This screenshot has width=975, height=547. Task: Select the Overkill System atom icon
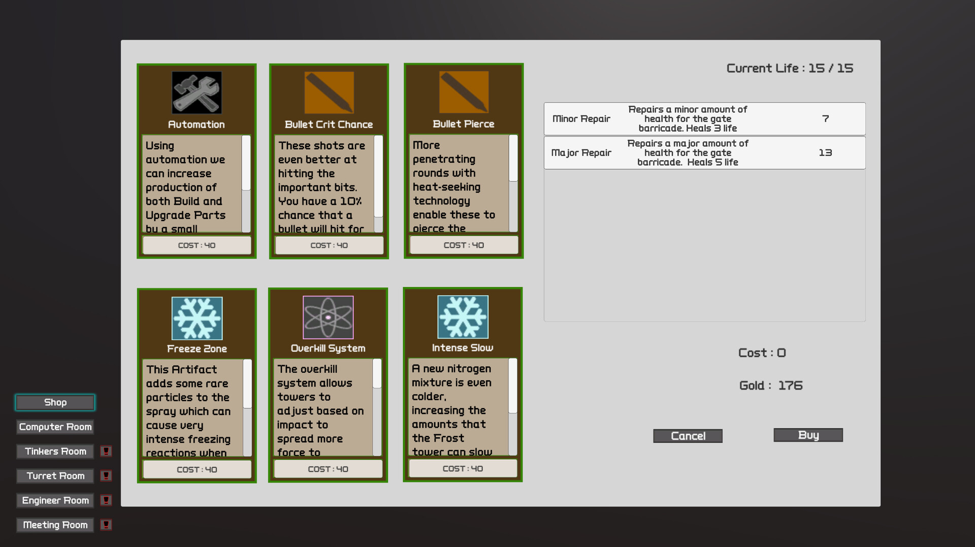click(328, 318)
